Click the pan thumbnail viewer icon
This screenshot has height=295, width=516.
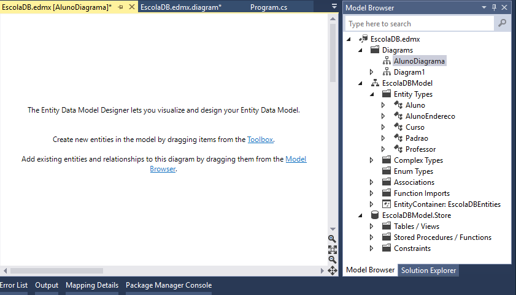pyautogui.click(x=333, y=271)
